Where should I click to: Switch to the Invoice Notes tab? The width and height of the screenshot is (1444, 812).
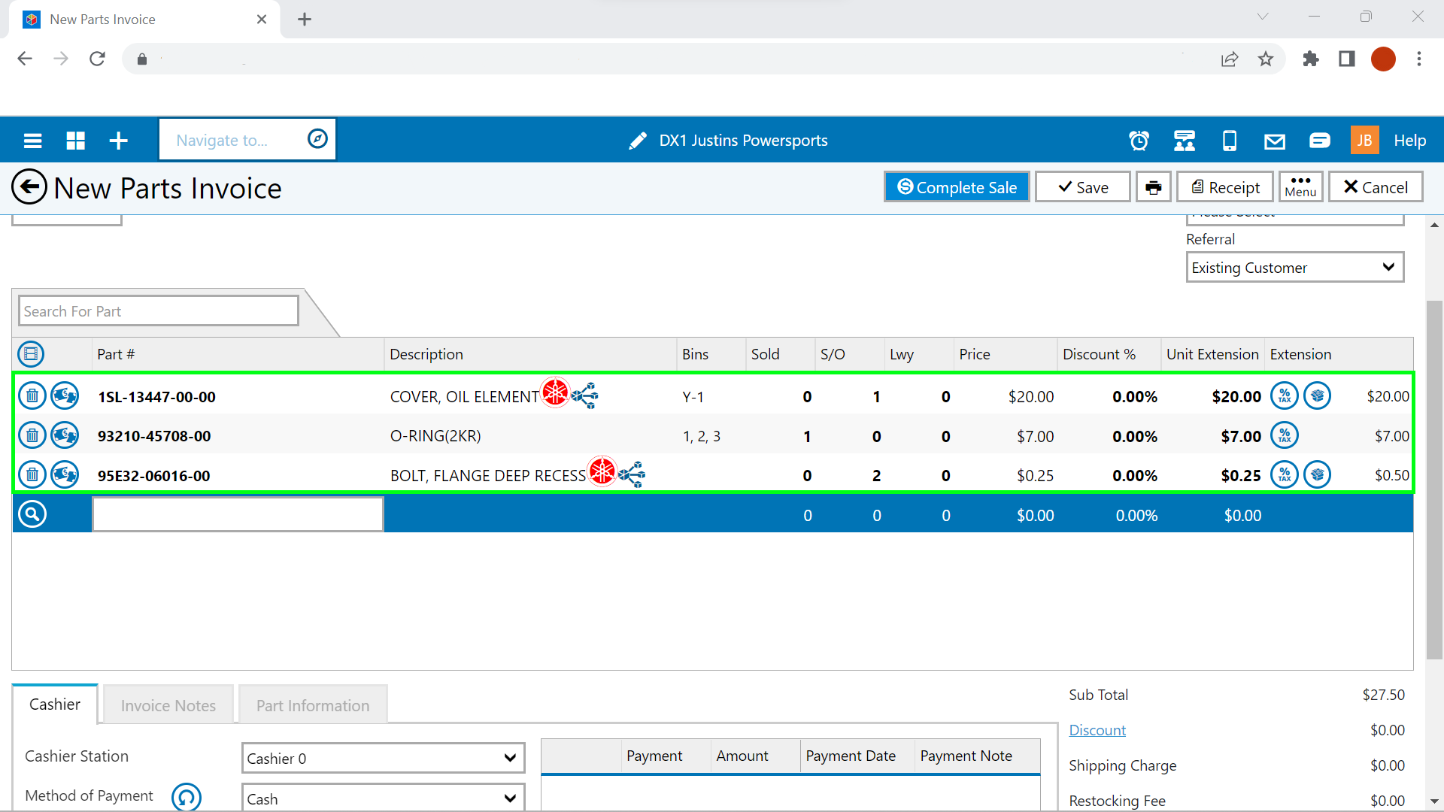168,705
